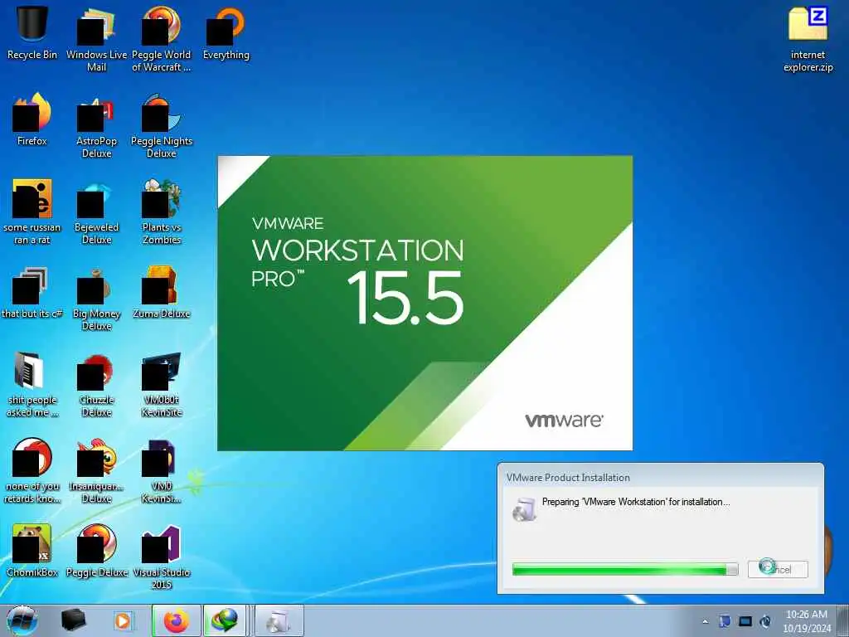Open the clock showing 10:26 AM
This screenshot has width=849, height=637.
[x=807, y=620]
